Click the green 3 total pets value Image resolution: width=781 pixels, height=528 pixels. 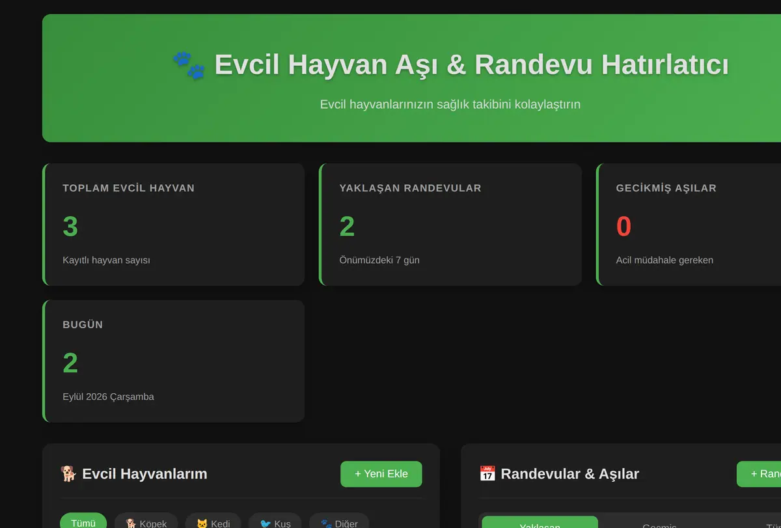(70, 227)
